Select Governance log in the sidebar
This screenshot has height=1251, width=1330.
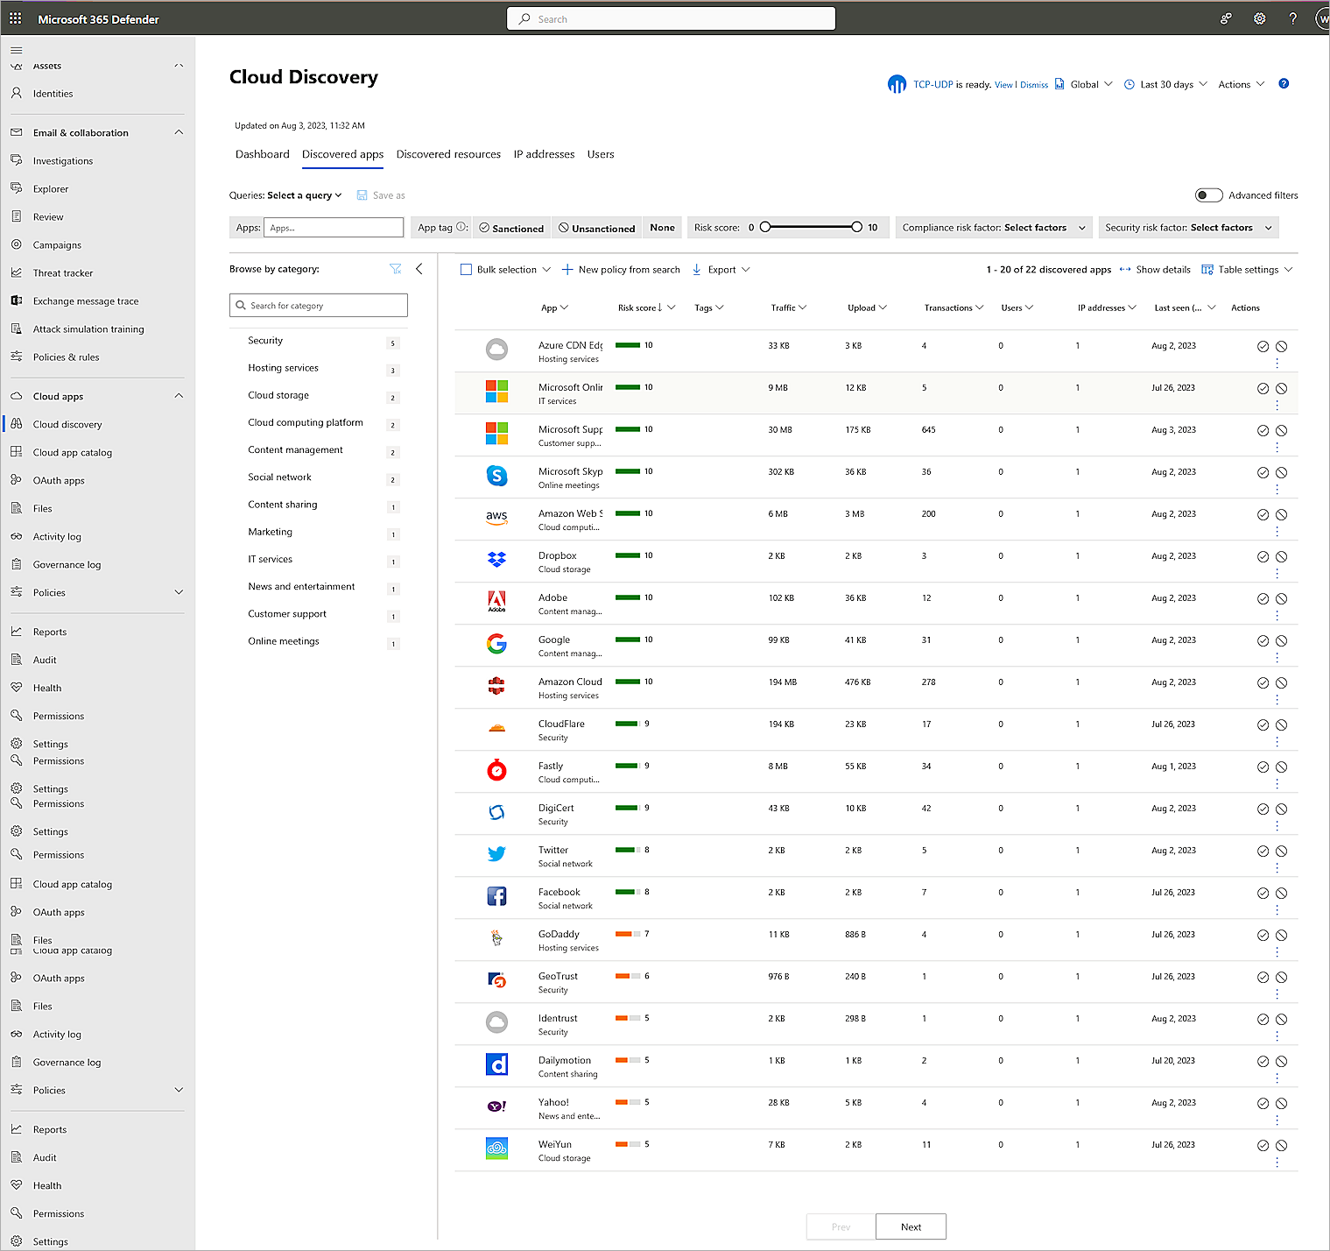[x=67, y=564]
